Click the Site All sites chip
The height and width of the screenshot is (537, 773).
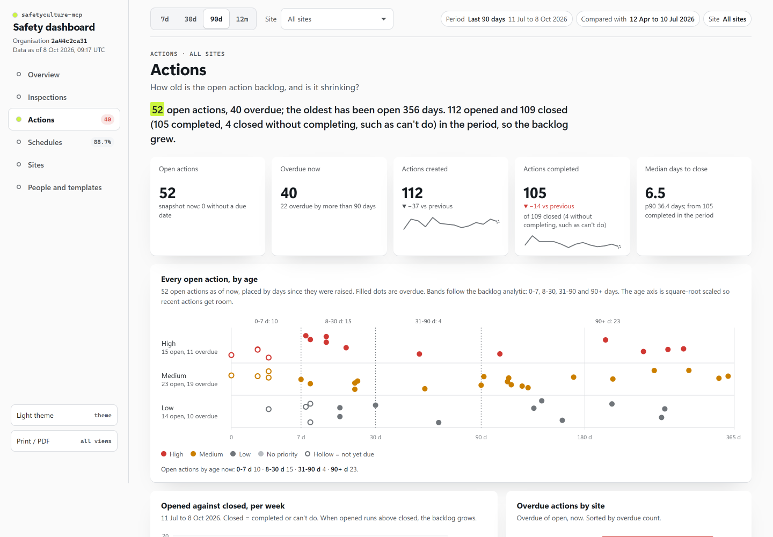[727, 19]
